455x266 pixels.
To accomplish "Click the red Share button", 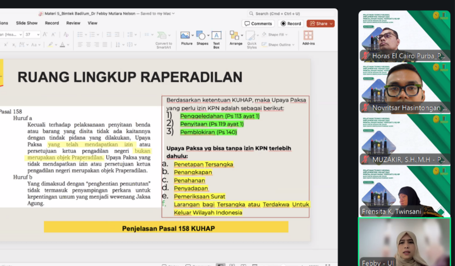I will tap(320, 23).
